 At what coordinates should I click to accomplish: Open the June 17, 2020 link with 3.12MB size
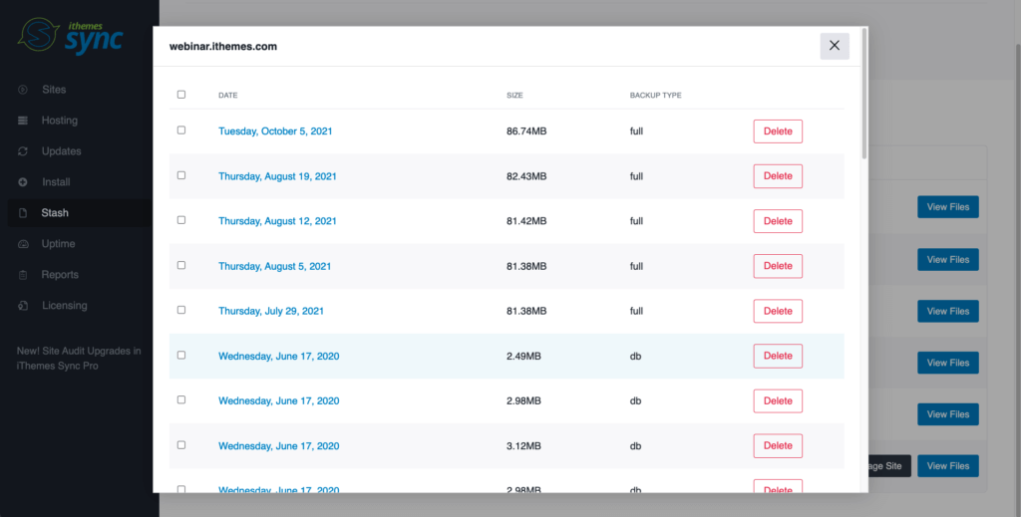point(279,446)
